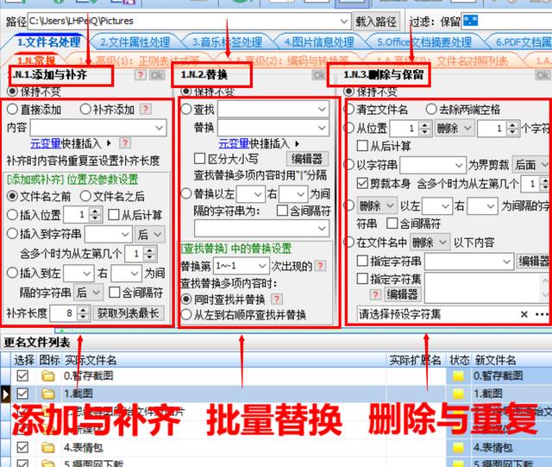Click the 实际文件名 column header
The height and width of the screenshot is (467, 552).
pyautogui.click(x=91, y=360)
